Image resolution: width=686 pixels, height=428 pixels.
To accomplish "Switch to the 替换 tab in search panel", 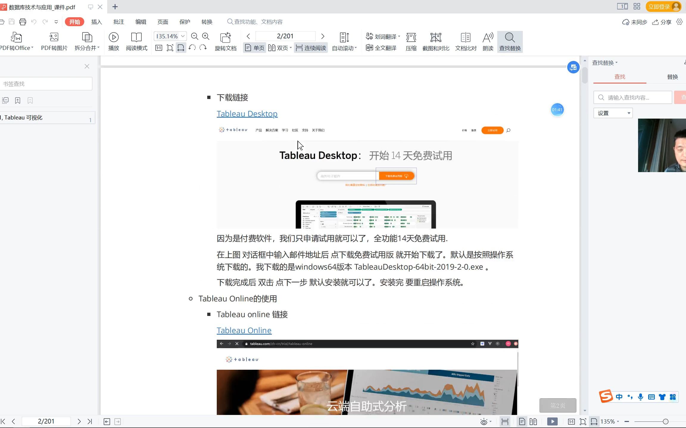I will point(672,77).
